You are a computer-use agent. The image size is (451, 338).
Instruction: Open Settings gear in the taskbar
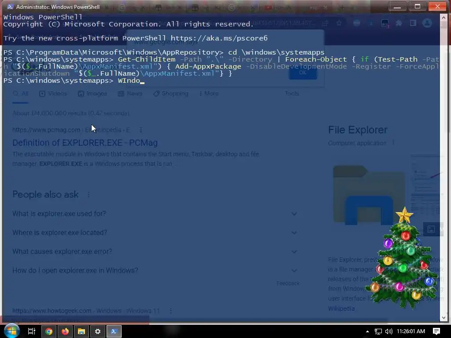pos(98,331)
